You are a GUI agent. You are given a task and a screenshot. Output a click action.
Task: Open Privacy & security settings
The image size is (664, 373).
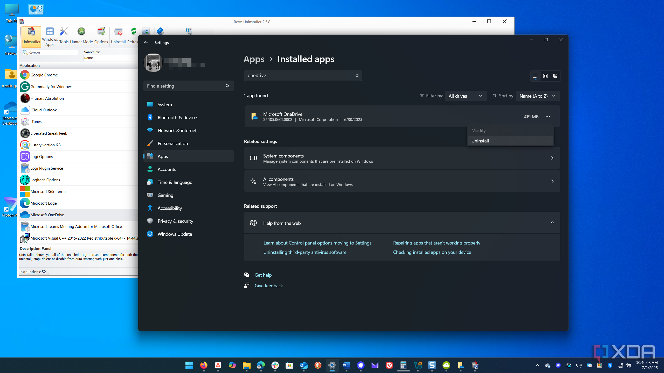pyautogui.click(x=189, y=221)
